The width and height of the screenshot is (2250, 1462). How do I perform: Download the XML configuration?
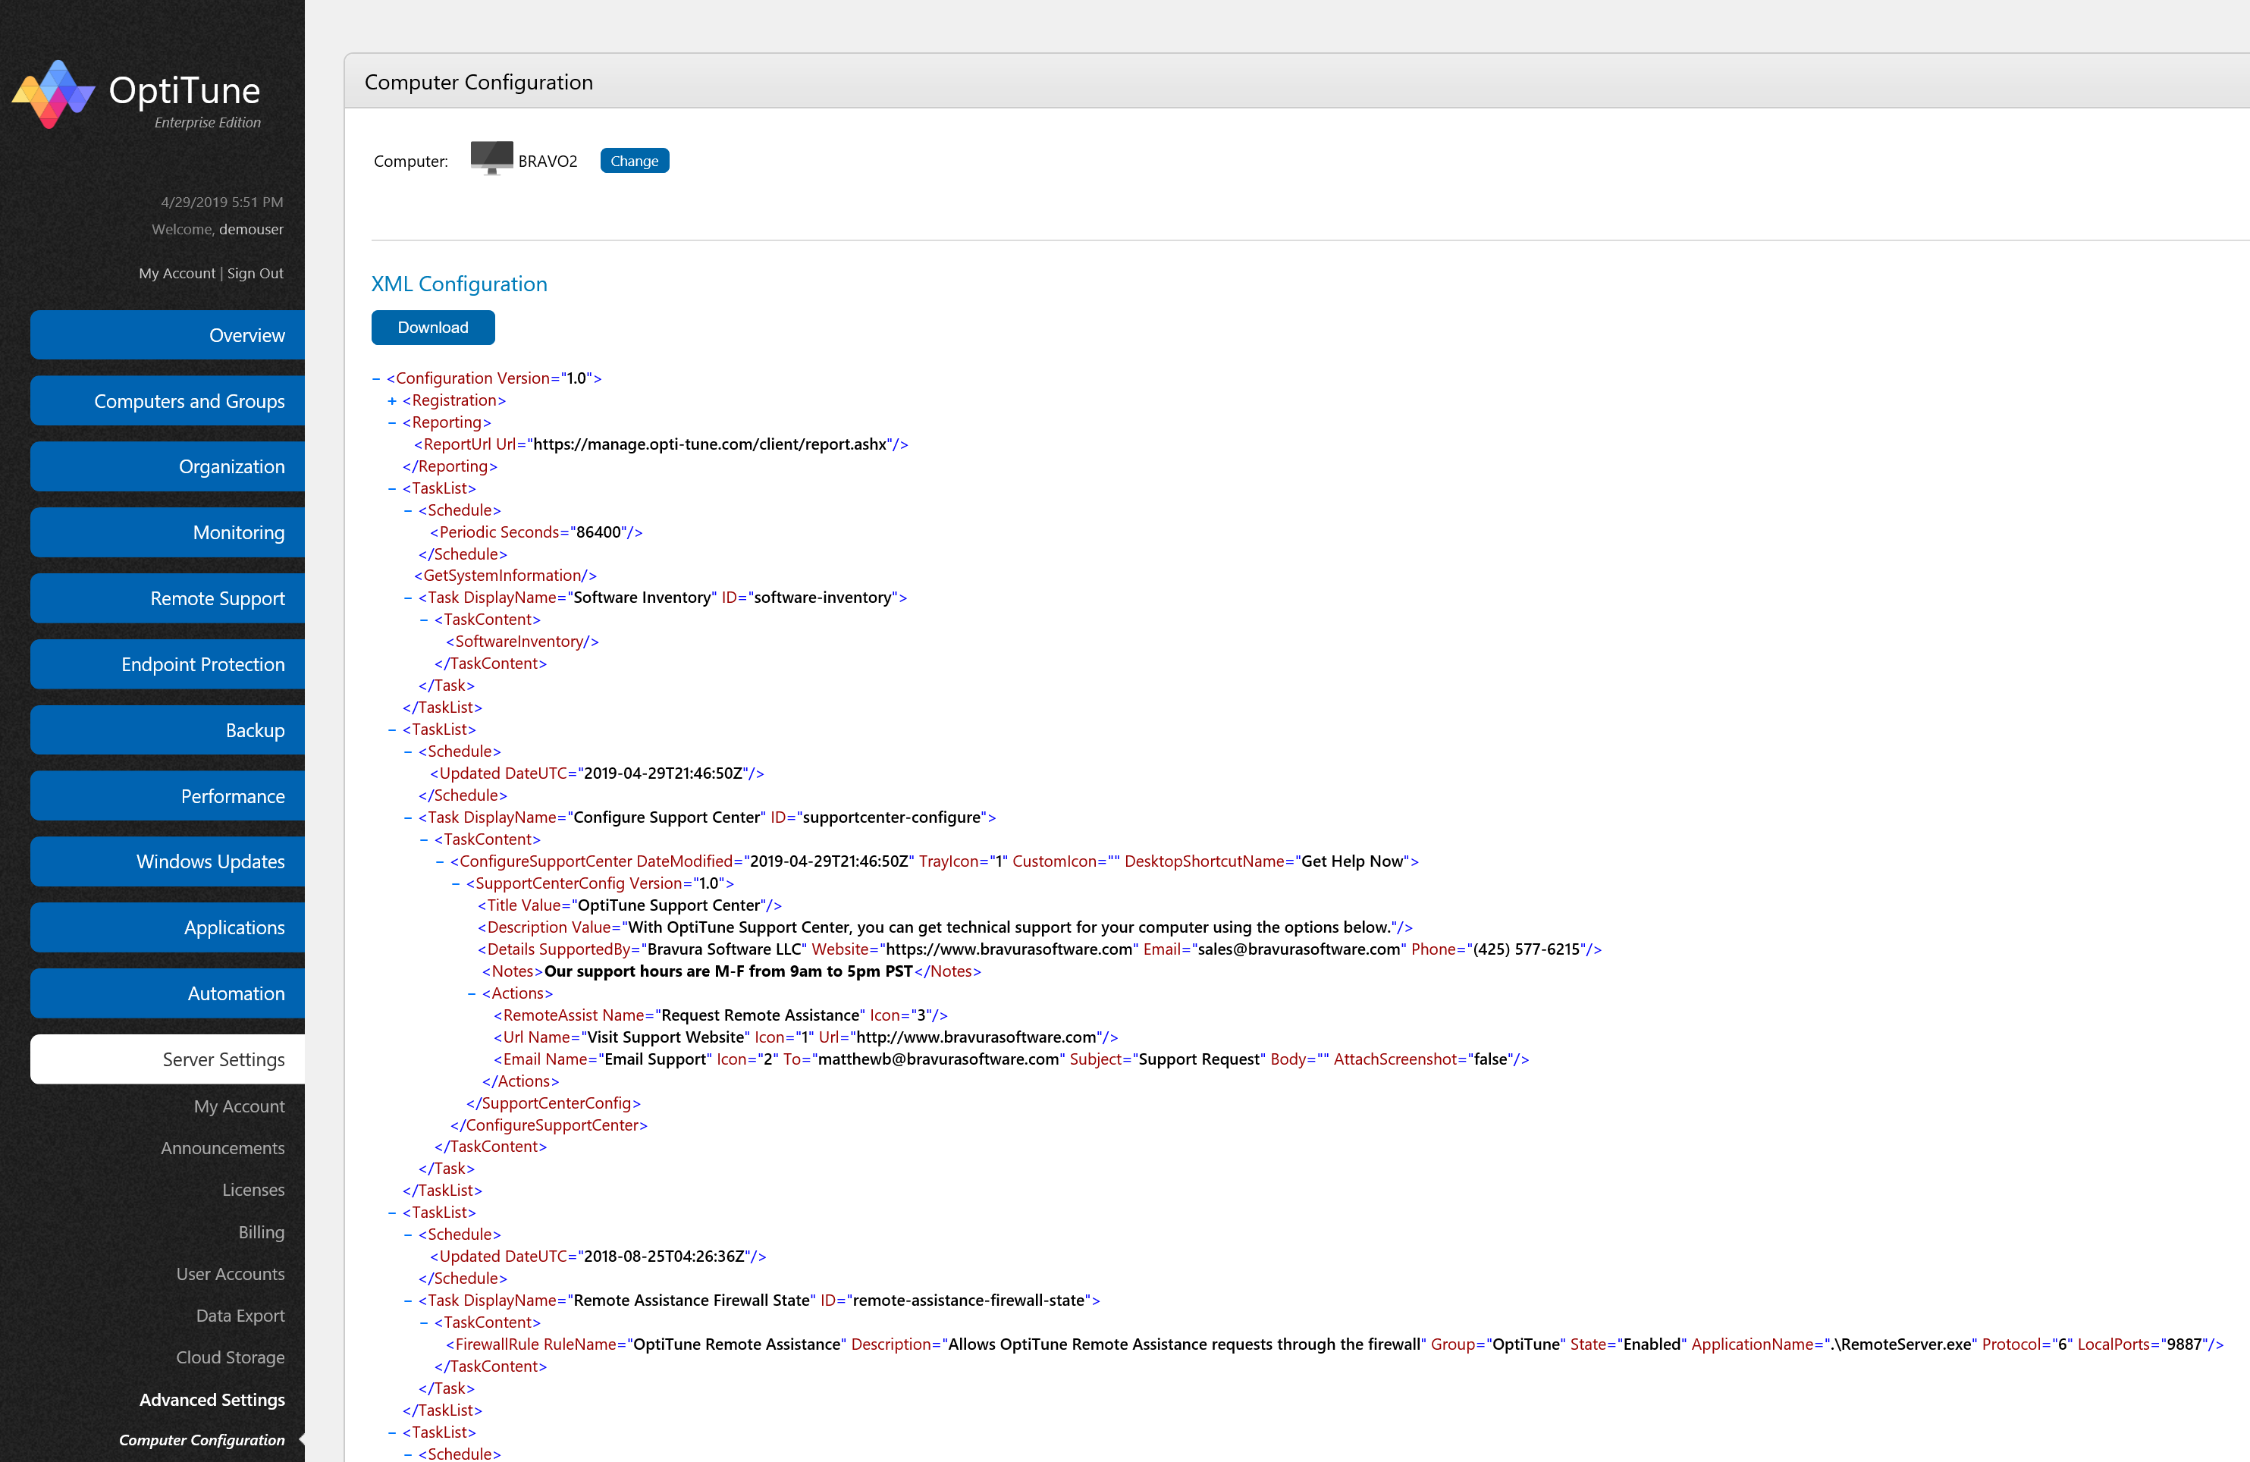click(x=432, y=327)
